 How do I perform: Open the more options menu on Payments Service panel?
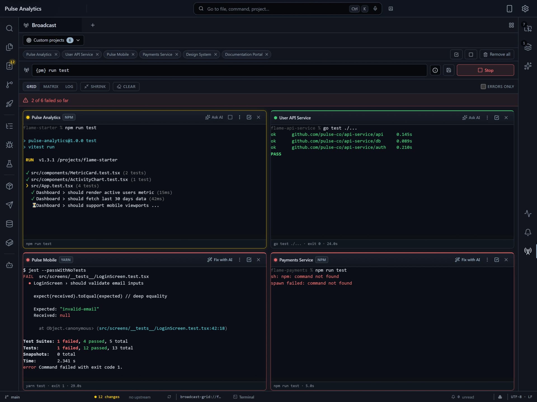(x=487, y=260)
